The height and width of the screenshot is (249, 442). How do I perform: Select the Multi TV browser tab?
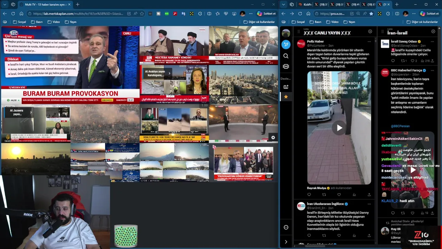tap(45, 4)
